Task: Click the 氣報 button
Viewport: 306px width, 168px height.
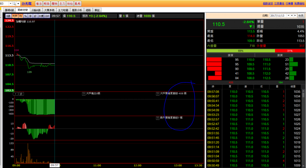Action: coord(77,3)
